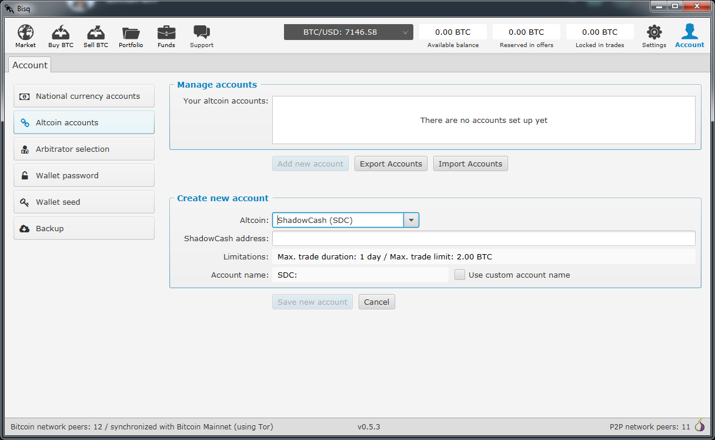
Task: Click the ShadowCash (SDC) altcoin text field
Action: pos(338,221)
